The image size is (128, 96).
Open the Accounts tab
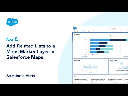tap(100, 31)
